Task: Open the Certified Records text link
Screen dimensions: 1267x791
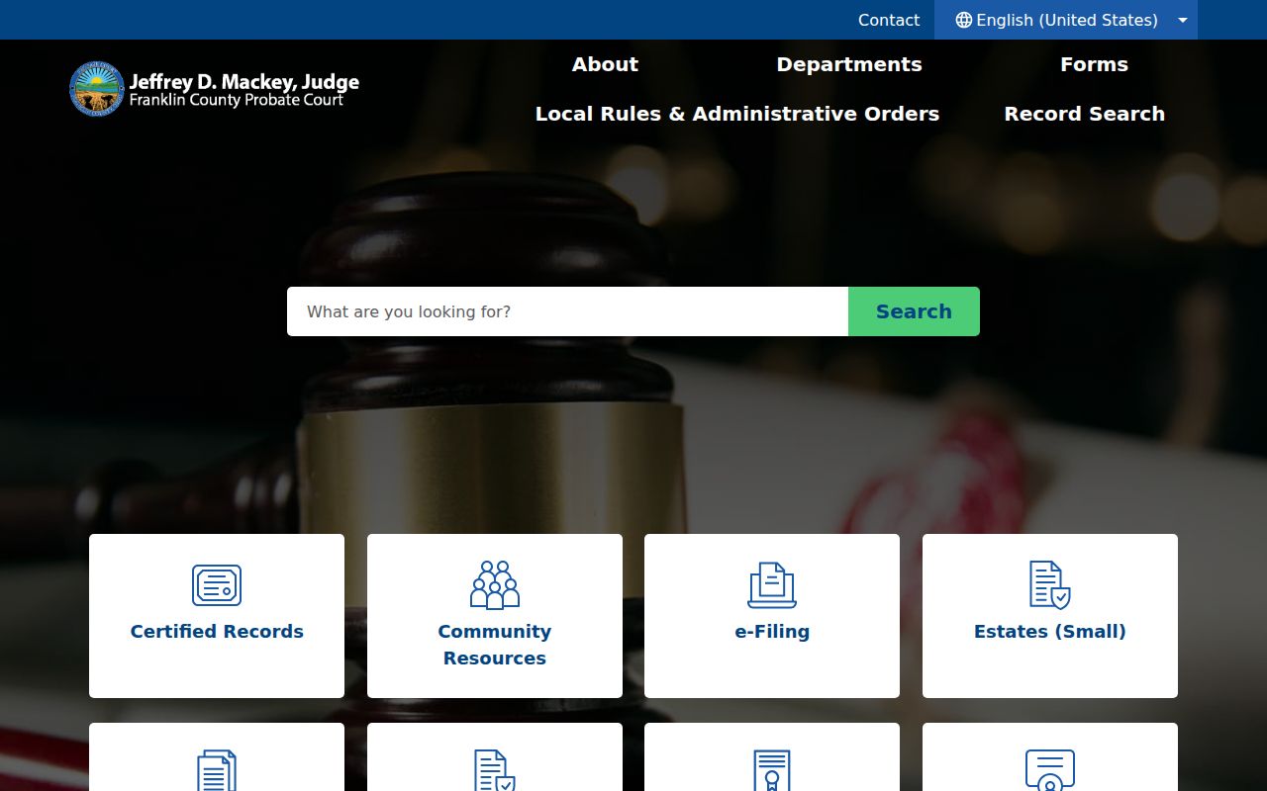Action: [217, 631]
